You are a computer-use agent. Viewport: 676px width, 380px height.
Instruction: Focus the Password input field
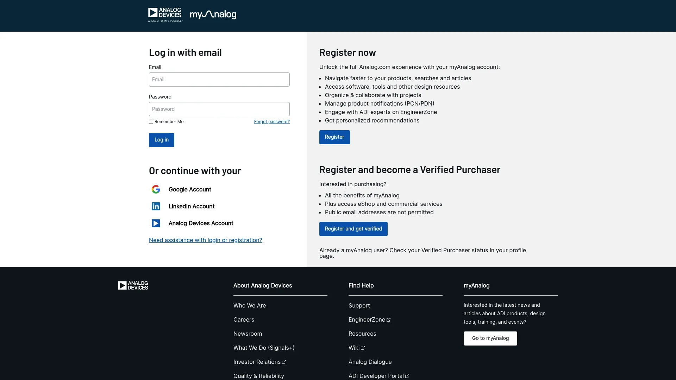(219, 109)
